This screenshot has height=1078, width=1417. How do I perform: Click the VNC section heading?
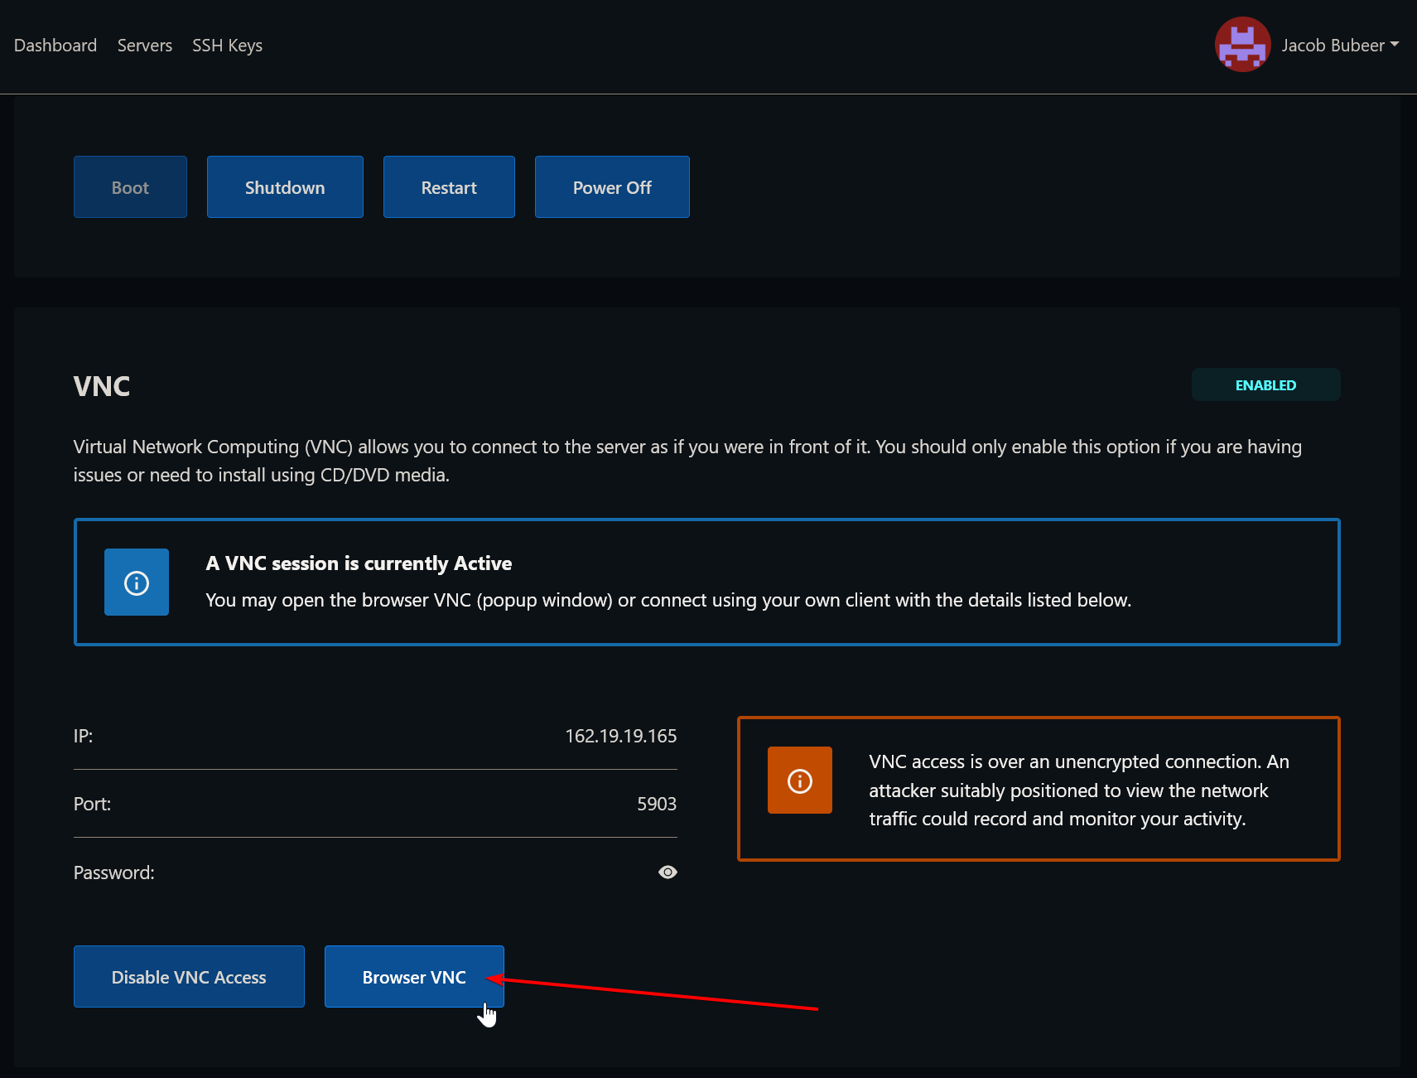click(x=102, y=386)
